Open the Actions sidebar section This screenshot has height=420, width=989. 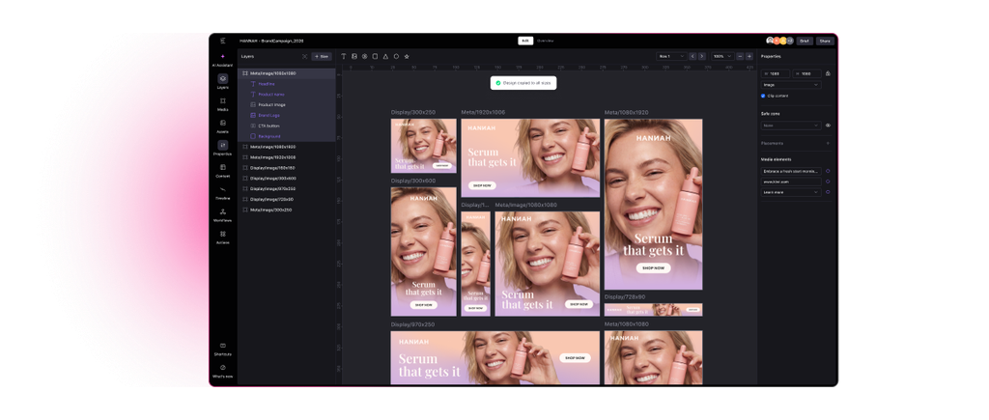tap(223, 237)
